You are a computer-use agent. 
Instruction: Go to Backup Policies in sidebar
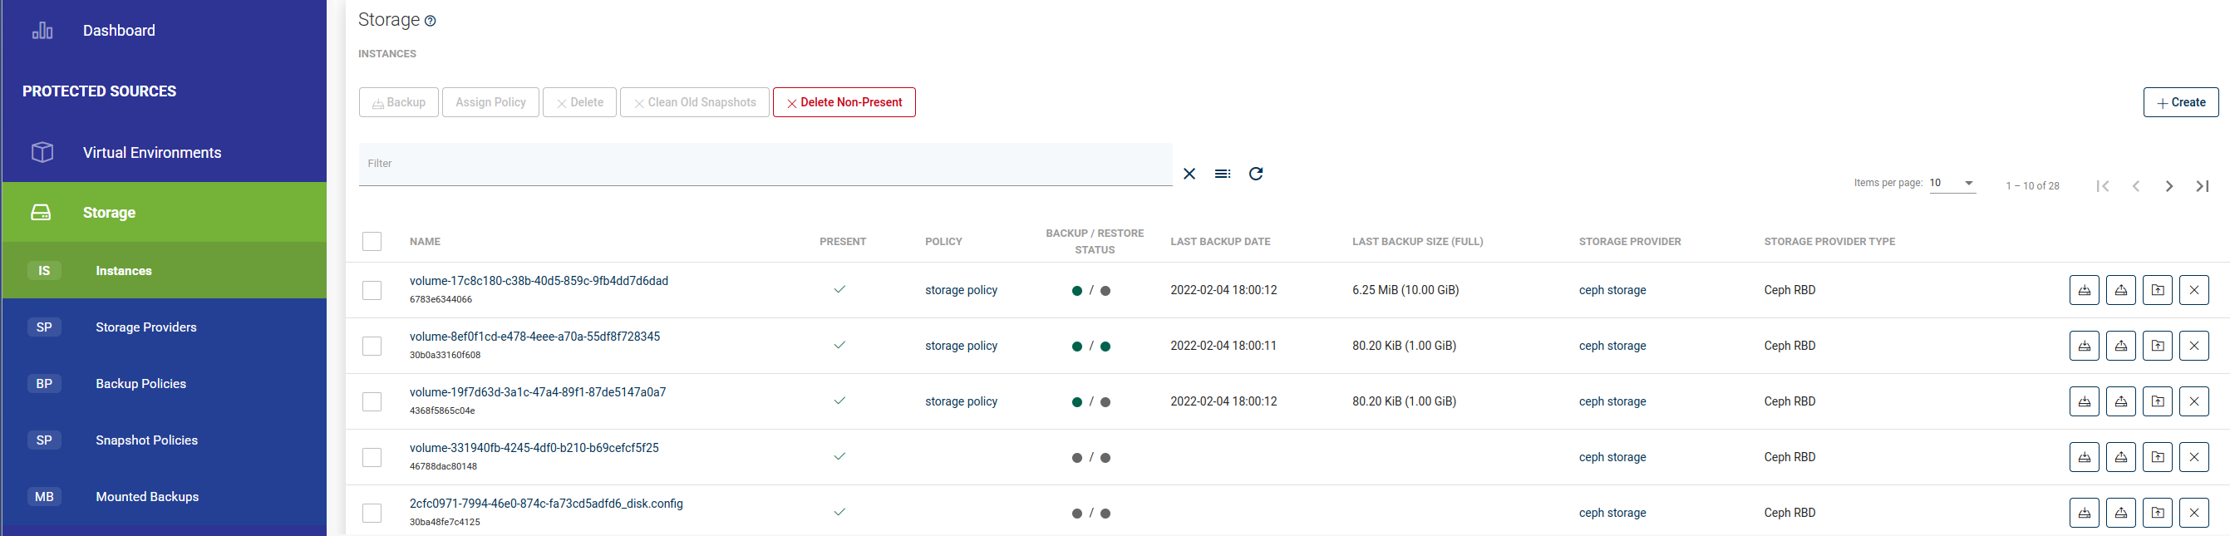coord(140,384)
